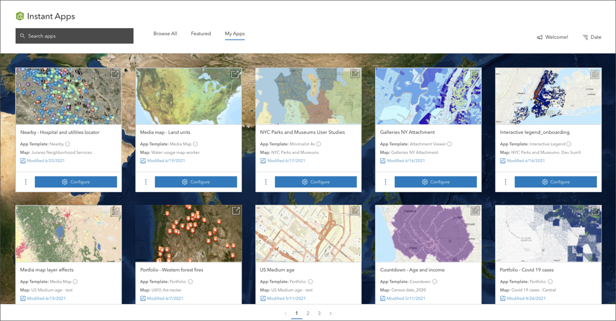Image resolution: width=616 pixels, height=321 pixels.
Task: Launch Media map layer effects via open icon
Action: click(115, 211)
